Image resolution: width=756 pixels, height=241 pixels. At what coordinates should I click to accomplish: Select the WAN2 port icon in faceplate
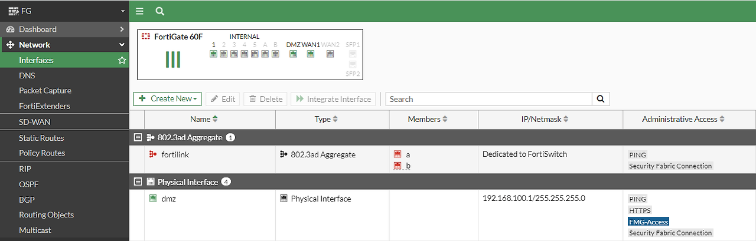330,54
